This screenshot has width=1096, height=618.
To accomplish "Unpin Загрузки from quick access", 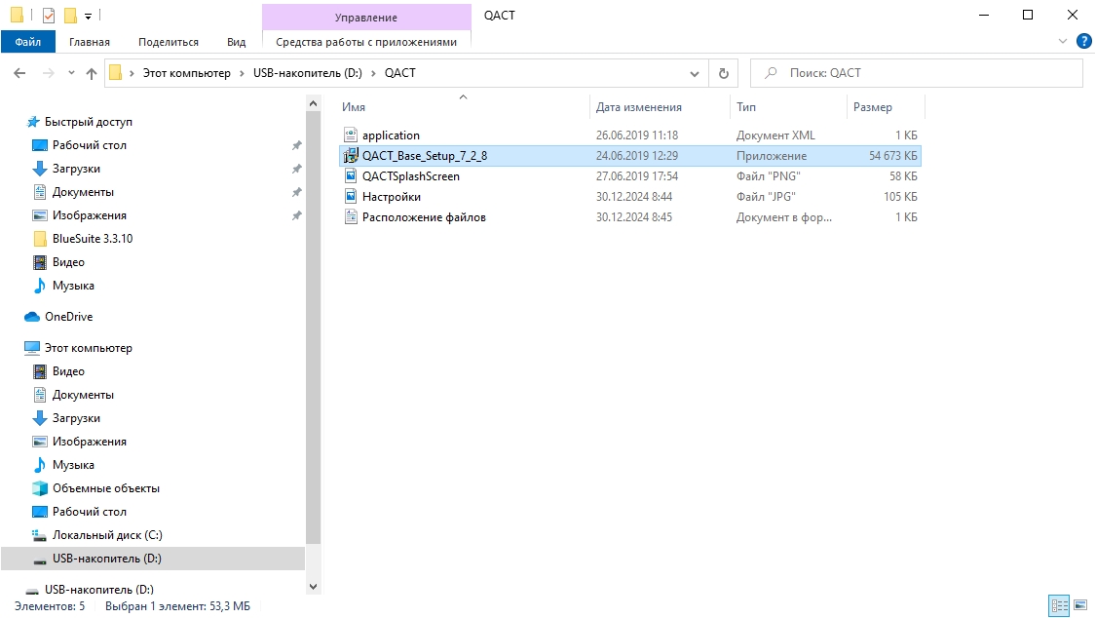I will click(x=296, y=169).
